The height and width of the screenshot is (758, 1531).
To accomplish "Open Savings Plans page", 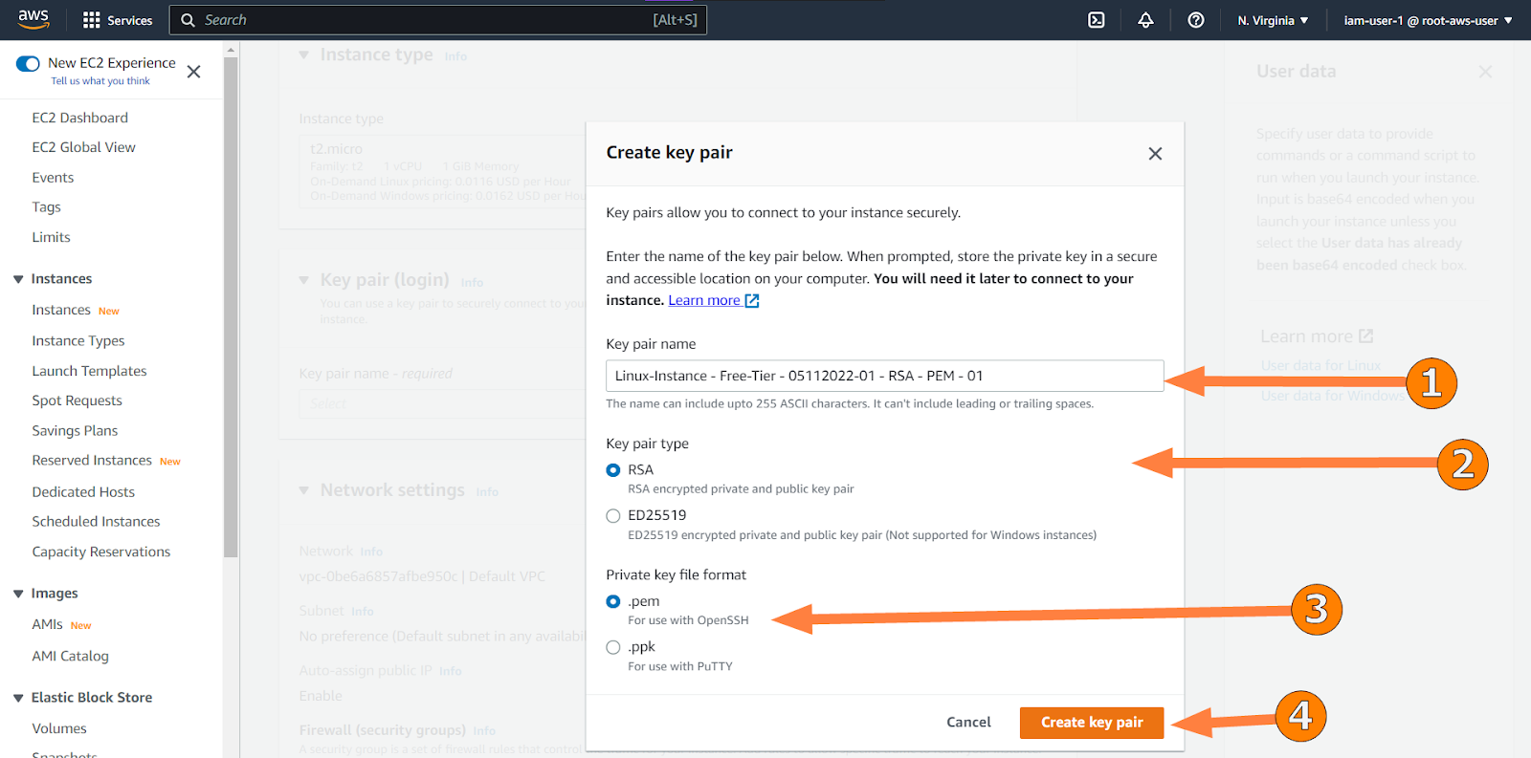I will click(x=75, y=431).
